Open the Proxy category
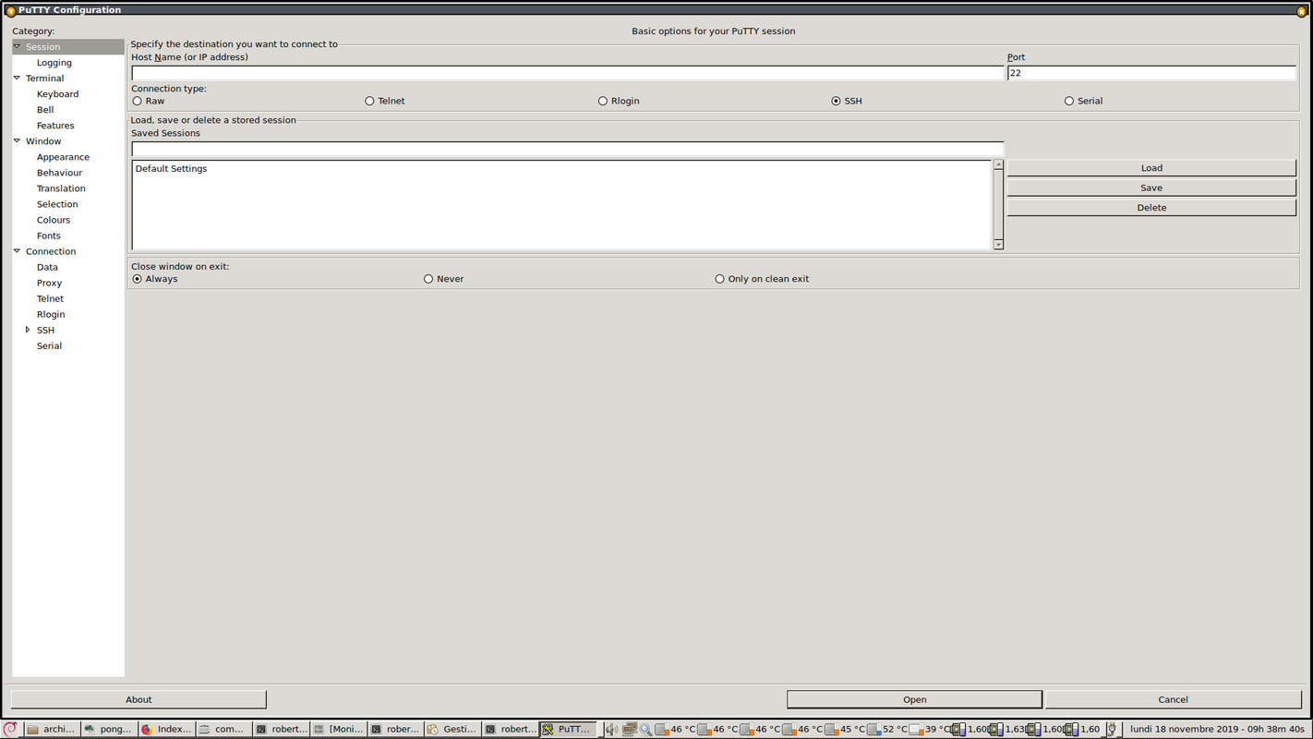The height and width of the screenshot is (739, 1313). (50, 283)
